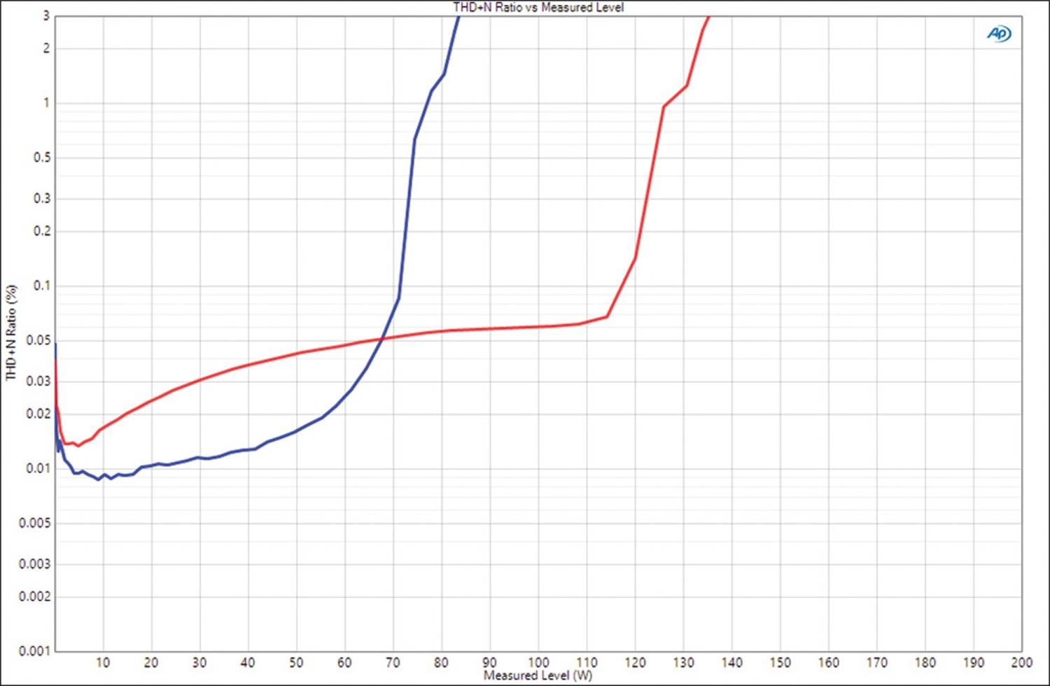Click the y-axis value 0.005

[35, 523]
